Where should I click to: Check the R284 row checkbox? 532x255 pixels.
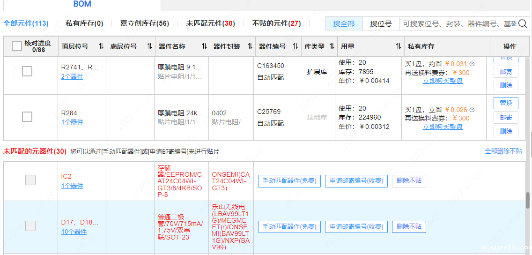(27, 117)
